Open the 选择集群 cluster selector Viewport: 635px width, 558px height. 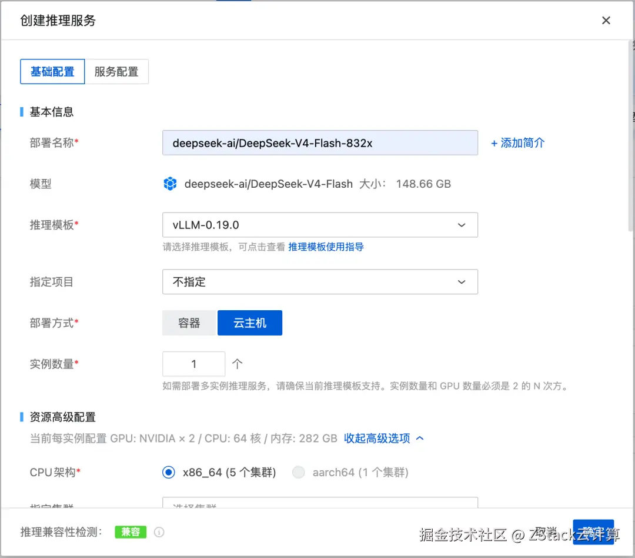(320, 504)
